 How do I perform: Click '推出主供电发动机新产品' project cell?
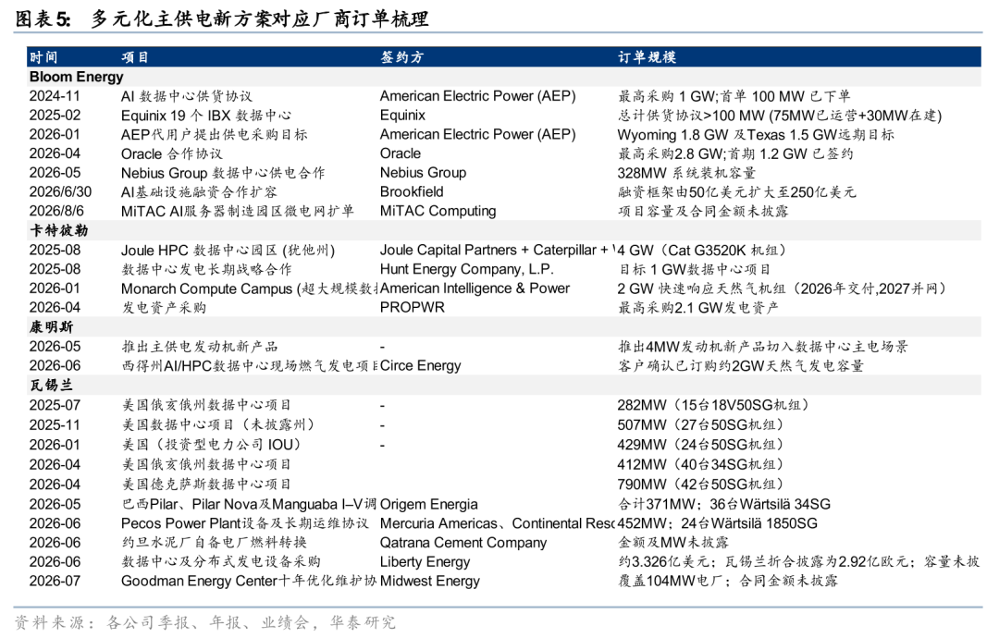pyautogui.click(x=200, y=347)
